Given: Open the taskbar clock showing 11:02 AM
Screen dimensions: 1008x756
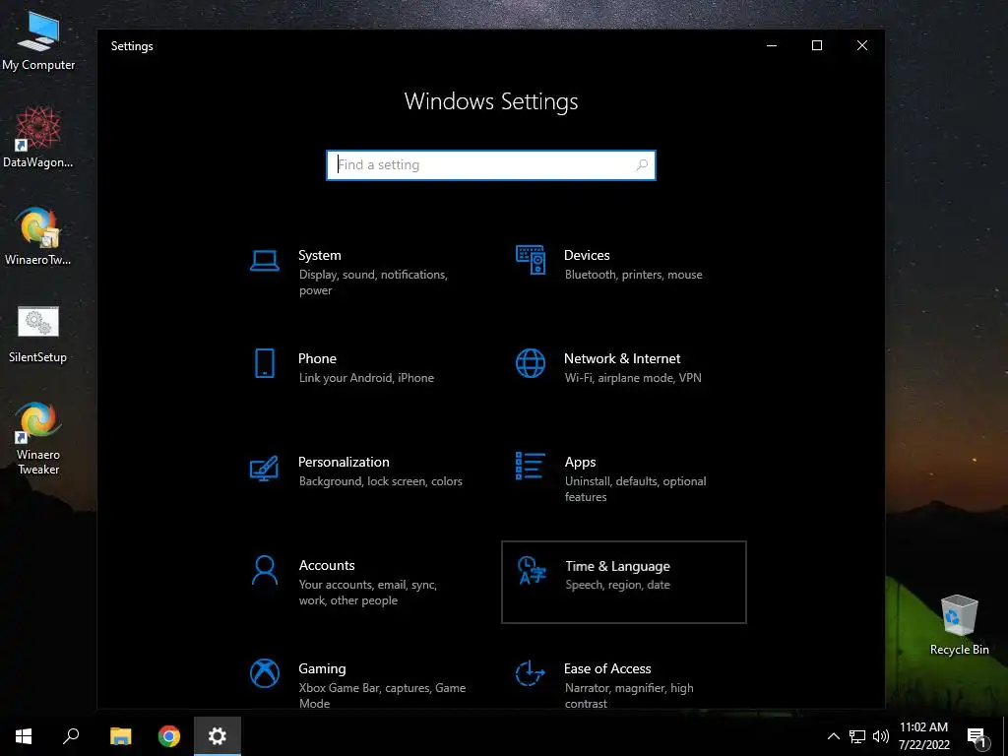Looking at the screenshot, I should tap(923, 736).
